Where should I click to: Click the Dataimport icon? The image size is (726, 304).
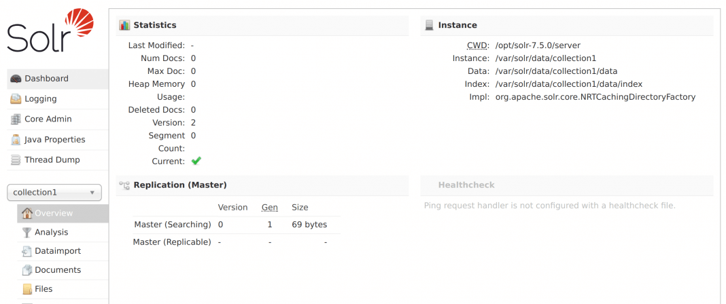point(27,251)
